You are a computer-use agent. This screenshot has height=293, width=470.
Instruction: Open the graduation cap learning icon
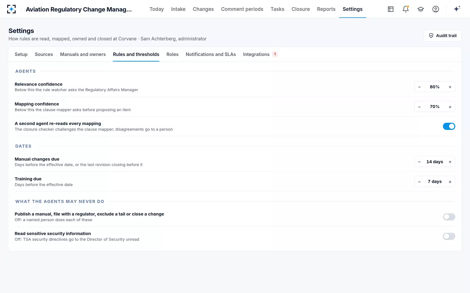(421, 9)
